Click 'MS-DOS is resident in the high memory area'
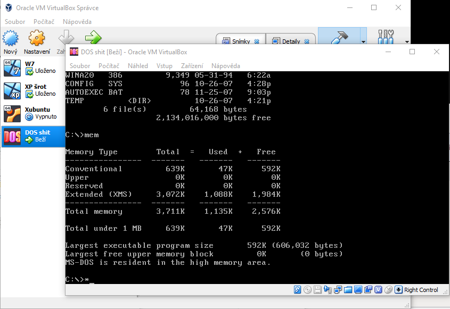 [168, 263]
